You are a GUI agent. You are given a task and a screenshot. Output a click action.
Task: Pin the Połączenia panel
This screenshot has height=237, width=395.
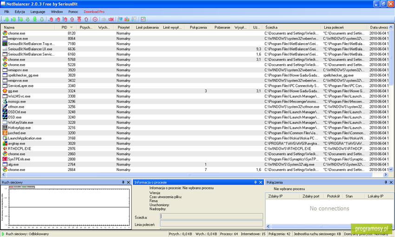pos(386,182)
